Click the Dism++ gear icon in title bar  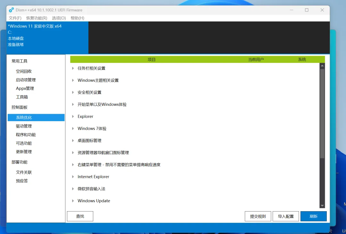11,10
